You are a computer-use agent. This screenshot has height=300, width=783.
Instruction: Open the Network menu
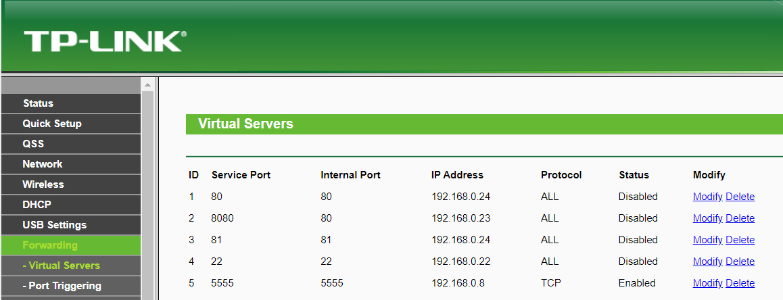(43, 164)
